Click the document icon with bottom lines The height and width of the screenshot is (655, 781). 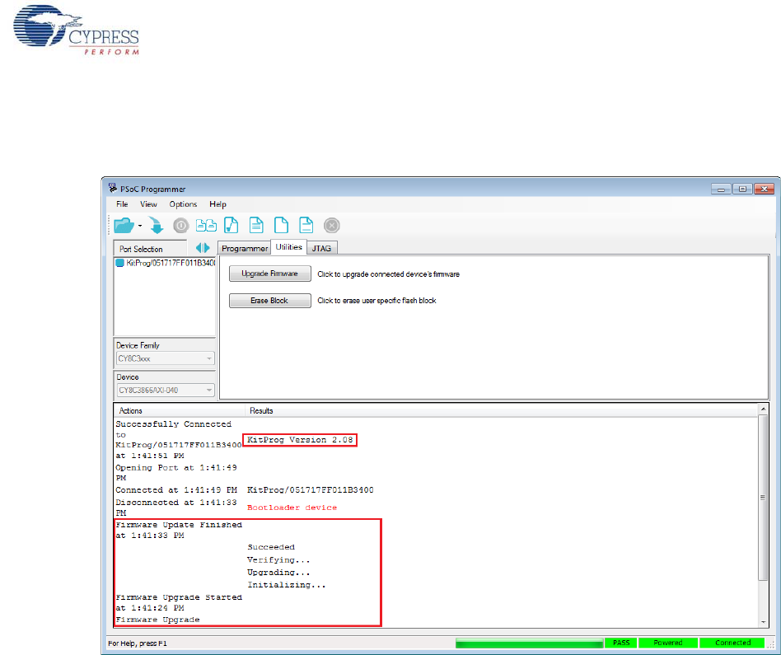tap(306, 226)
